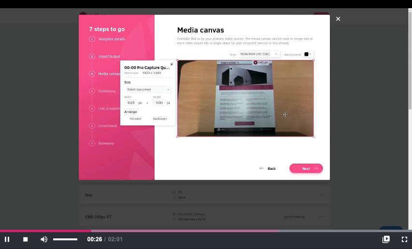This screenshot has height=249, width=412.
Task: Close the Pro Capture properties popup
Action: pyautogui.click(x=171, y=64)
